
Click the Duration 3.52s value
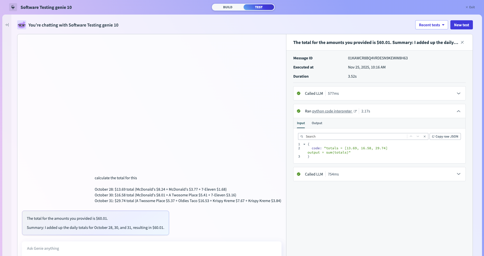point(352,76)
